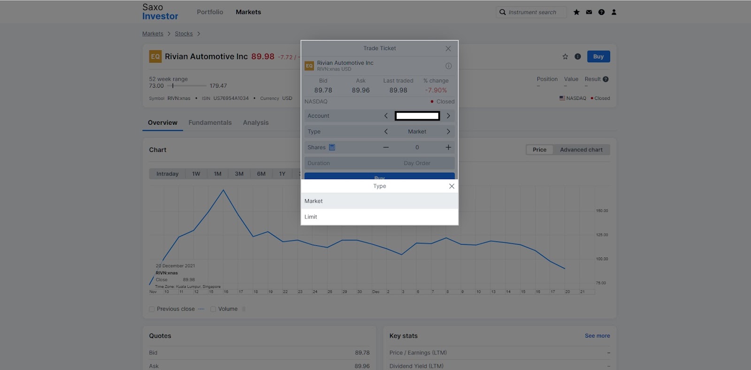The width and height of the screenshot is (751, 370).
Task: Toggle the Volume checkbox
Action: pyautogui.click(x=213, y=309)
